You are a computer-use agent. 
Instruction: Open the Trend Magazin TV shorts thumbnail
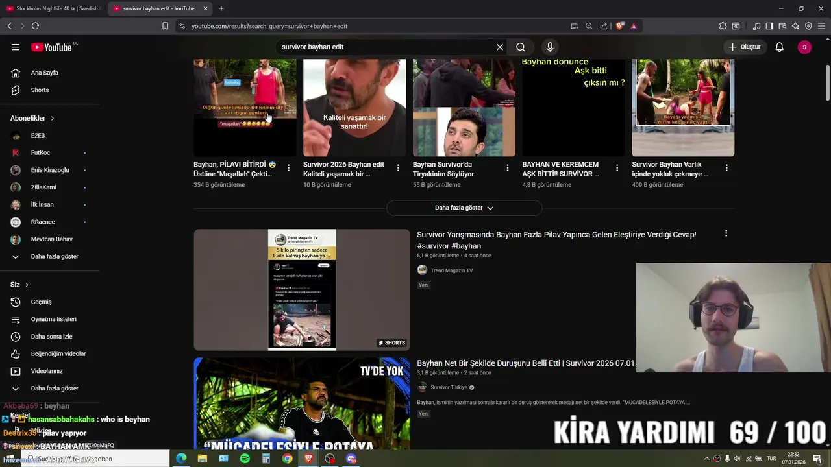pos(302,289)
